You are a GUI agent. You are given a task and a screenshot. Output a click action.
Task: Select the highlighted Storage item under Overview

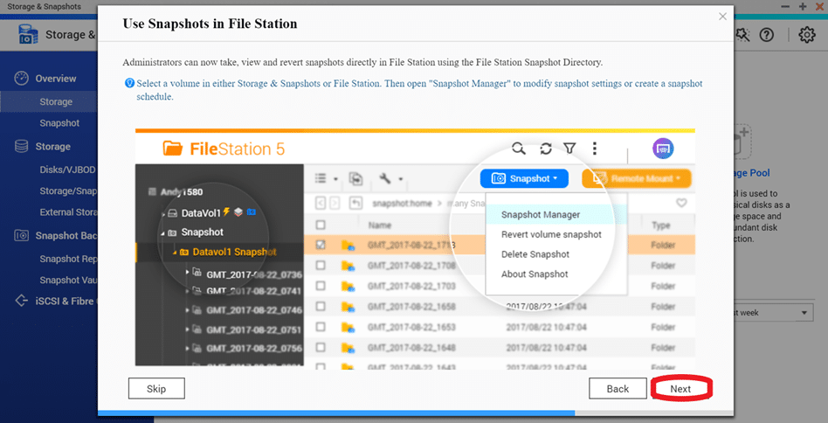[49, 101]
